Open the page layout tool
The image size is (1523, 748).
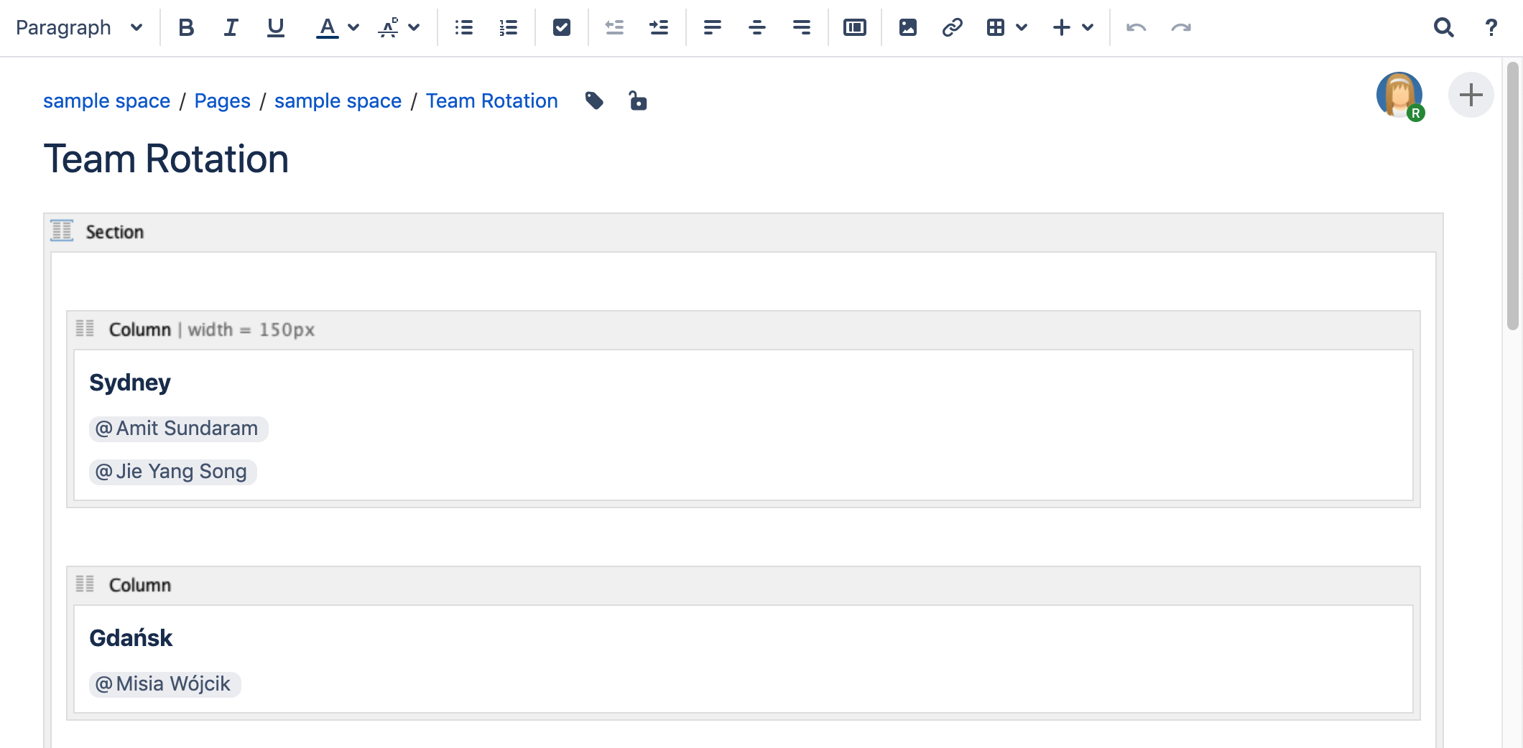click(x=855, y=27)
